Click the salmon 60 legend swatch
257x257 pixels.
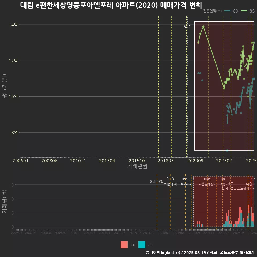pos(124,245)
